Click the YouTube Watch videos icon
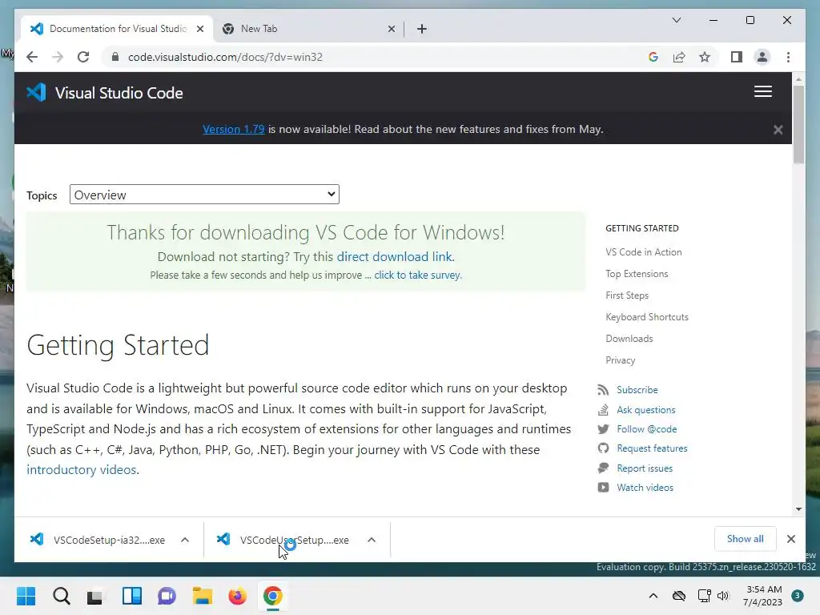820x615 pixels. pyautogui.click(x=603, y=488)
